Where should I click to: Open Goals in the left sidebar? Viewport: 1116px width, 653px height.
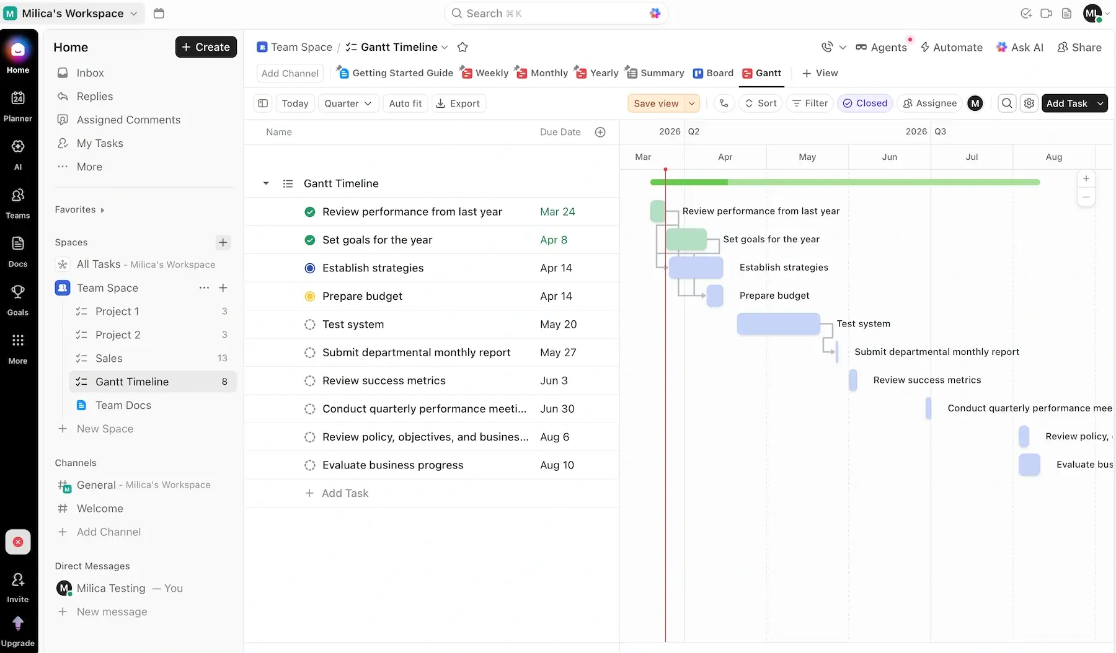pyautogui.click(x=17, y=299)
